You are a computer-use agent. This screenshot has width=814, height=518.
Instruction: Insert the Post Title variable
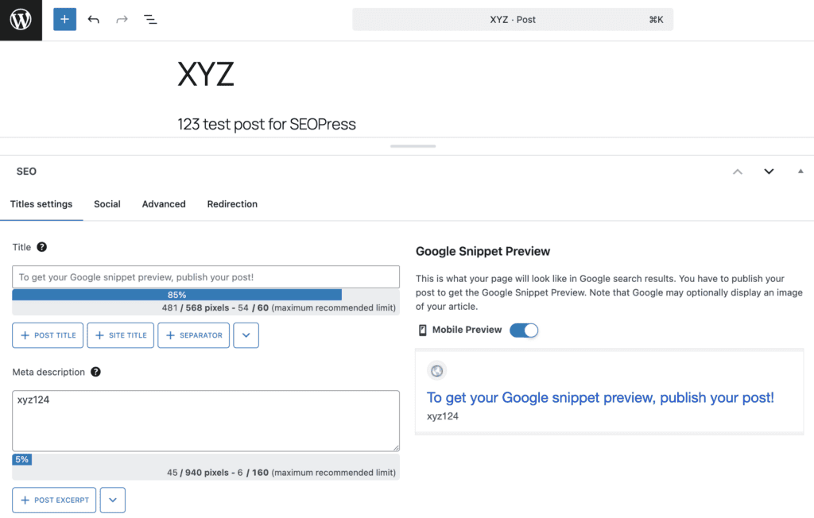48,335
